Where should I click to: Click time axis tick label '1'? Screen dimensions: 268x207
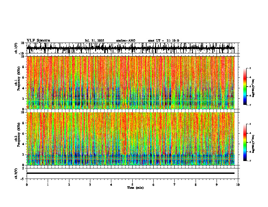pos(48,185)
